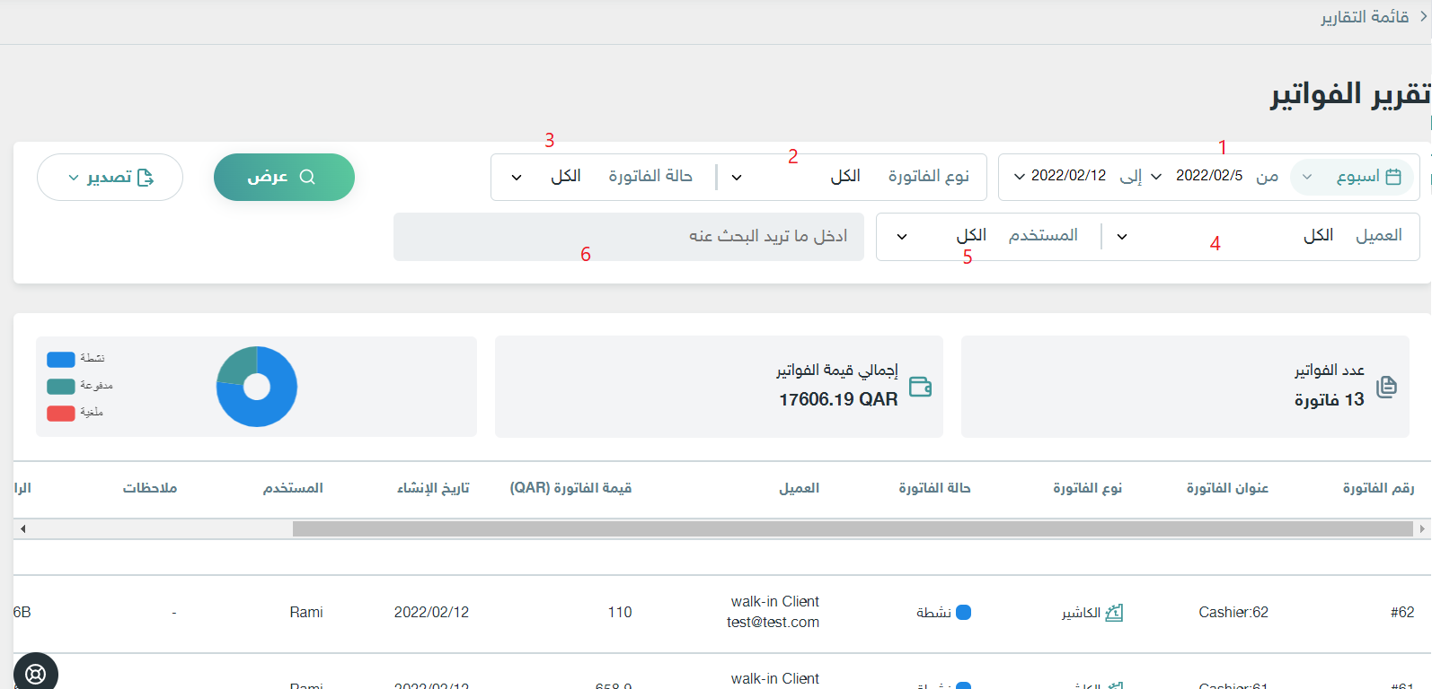Screen dimensions: 1432x689
Task: Click walk-in Client in invoice #62 row
Action: click(775, 602)
